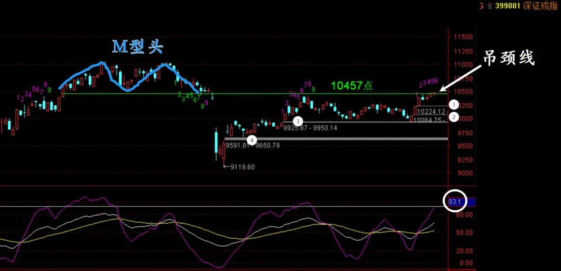Click the 93.1 indicator value box
The height and width of the screenshot is (271, 561).
[462, 202]
